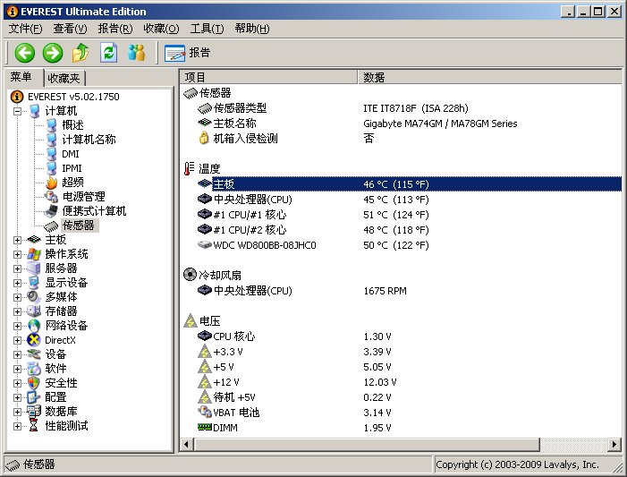Expand the 服务器 tree node

pyautogui.click(x=17, y=268)
